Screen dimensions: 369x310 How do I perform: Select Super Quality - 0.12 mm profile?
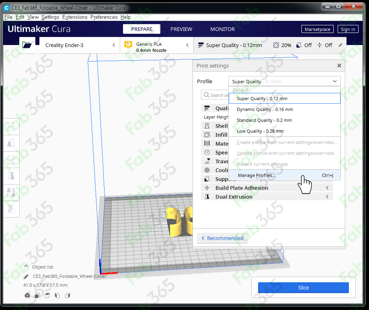click(x=284, y=99)
